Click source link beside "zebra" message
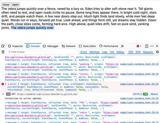The image size is (160, 123). 139,112
